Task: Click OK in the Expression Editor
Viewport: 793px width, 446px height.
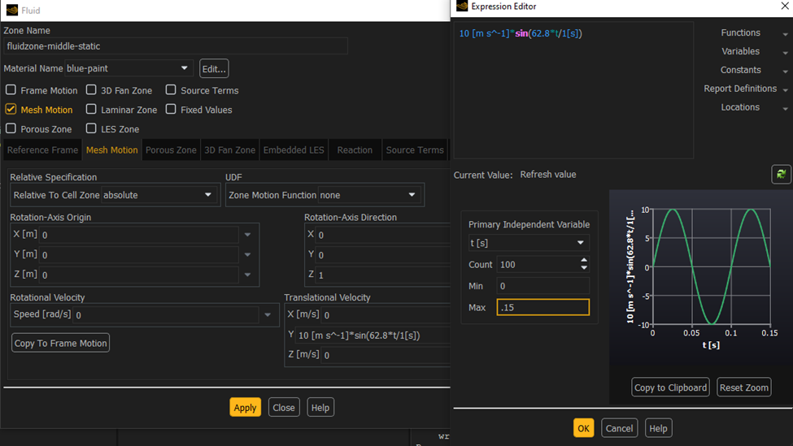Action: pyautogui.click(x=584, y=428)
